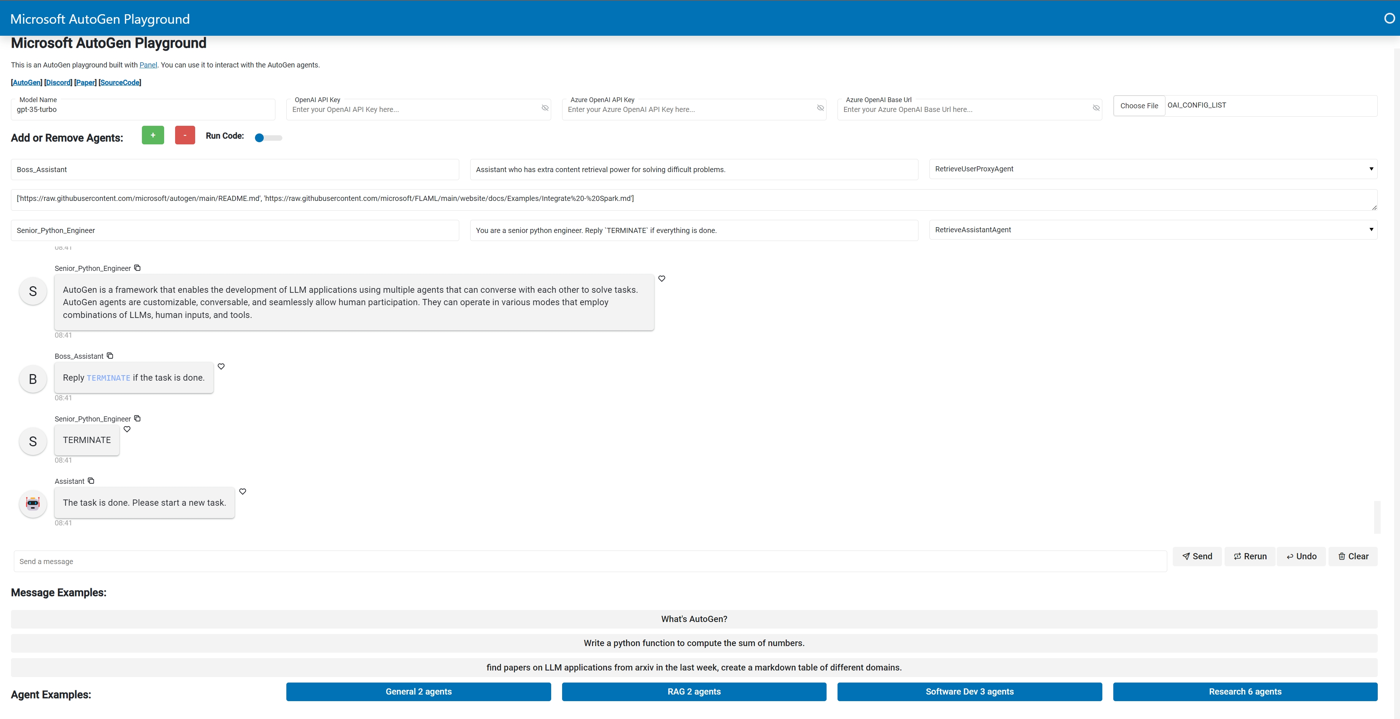Click the Send a message input box

[590, 561]
